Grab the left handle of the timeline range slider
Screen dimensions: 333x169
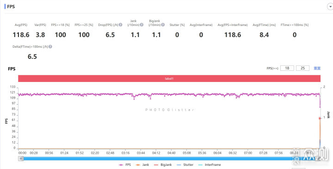point(21,159)
